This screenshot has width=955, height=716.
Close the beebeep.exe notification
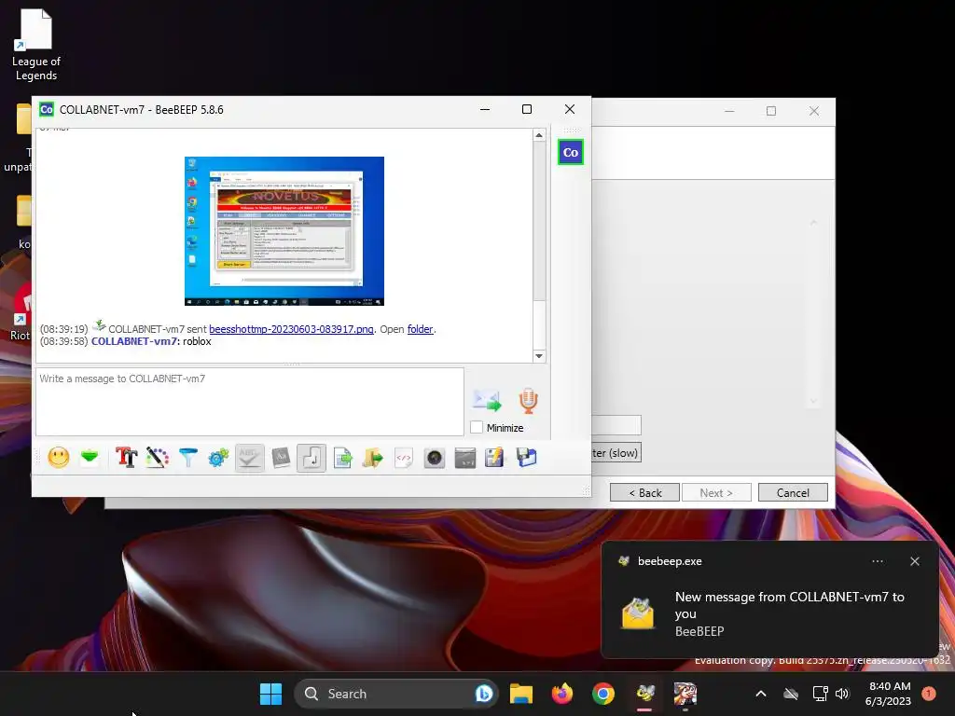pos(915,561)
